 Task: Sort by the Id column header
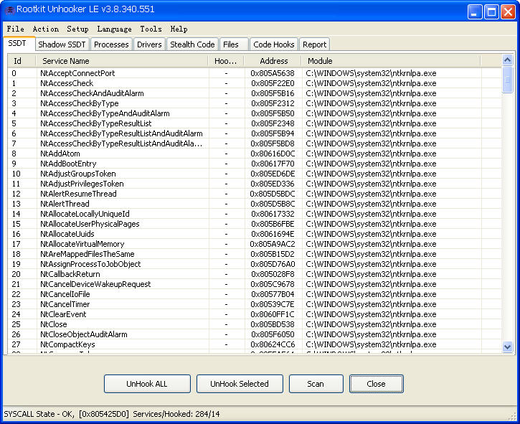22,61
